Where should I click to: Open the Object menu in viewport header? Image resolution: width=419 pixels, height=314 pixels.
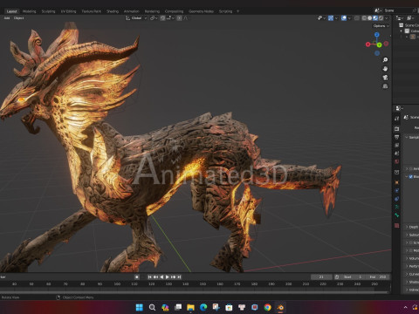coord(19,18)
